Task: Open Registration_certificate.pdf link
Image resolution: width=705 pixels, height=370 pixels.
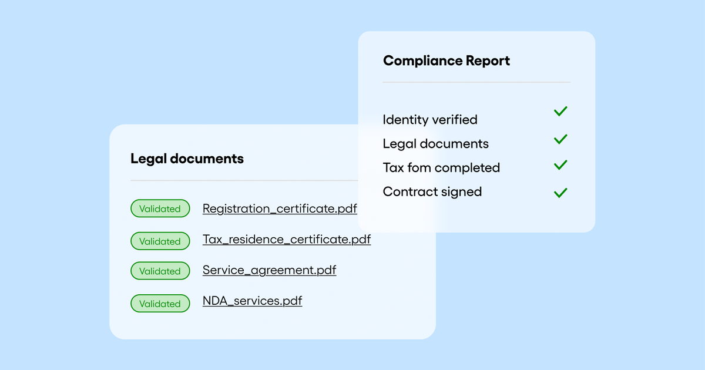Action: pyautogui.click(x=280, y=208)
